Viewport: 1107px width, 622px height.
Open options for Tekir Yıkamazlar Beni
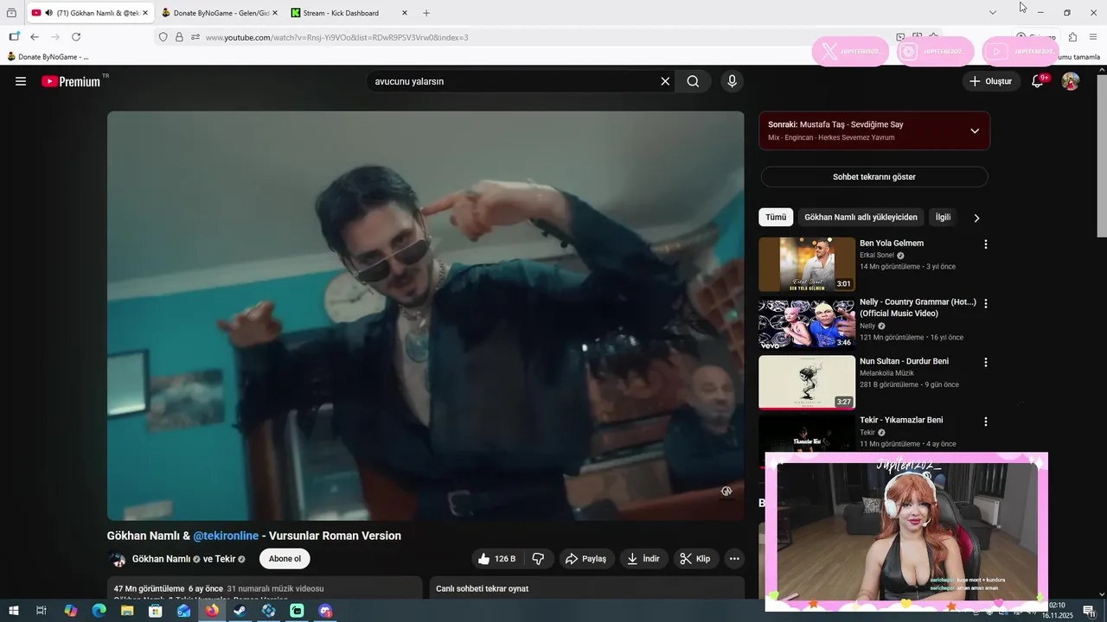pos(985,422)
